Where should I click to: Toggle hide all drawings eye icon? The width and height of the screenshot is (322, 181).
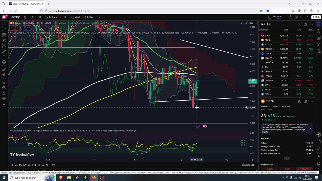(x=4, y=98)
